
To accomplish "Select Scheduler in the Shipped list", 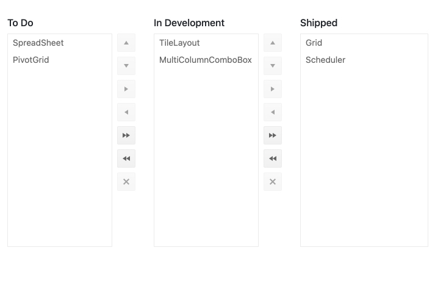I will tap(325, 60).
